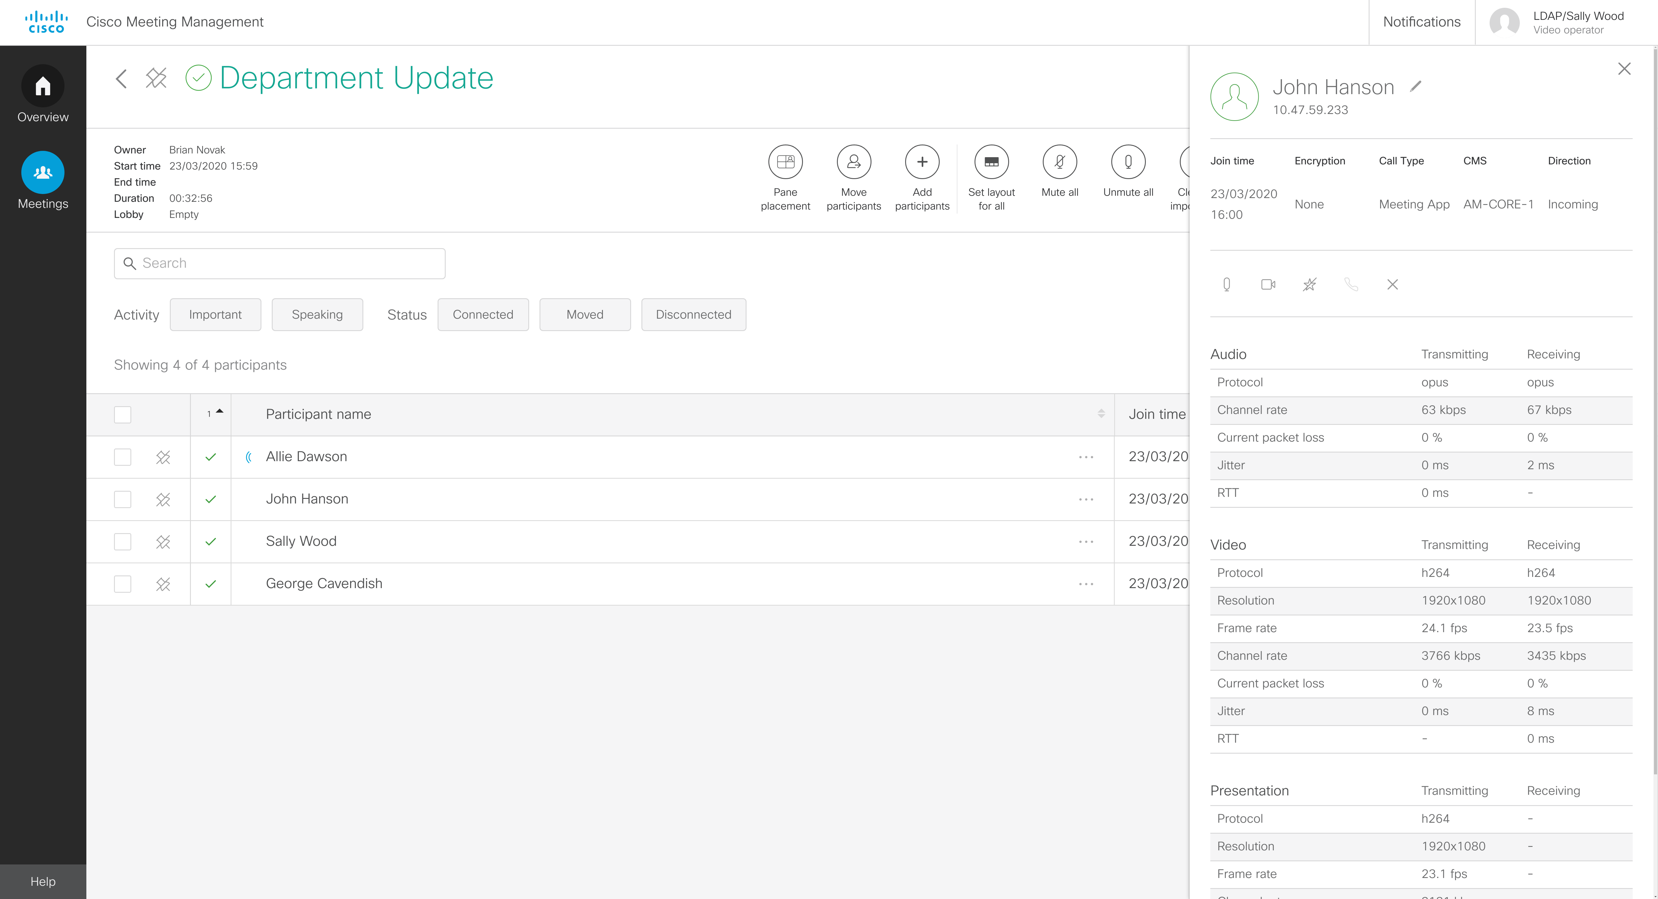This screenshot has height=899, width=1658.
Task: Open more options for George Cavendish
Action: coord(1086,584)
